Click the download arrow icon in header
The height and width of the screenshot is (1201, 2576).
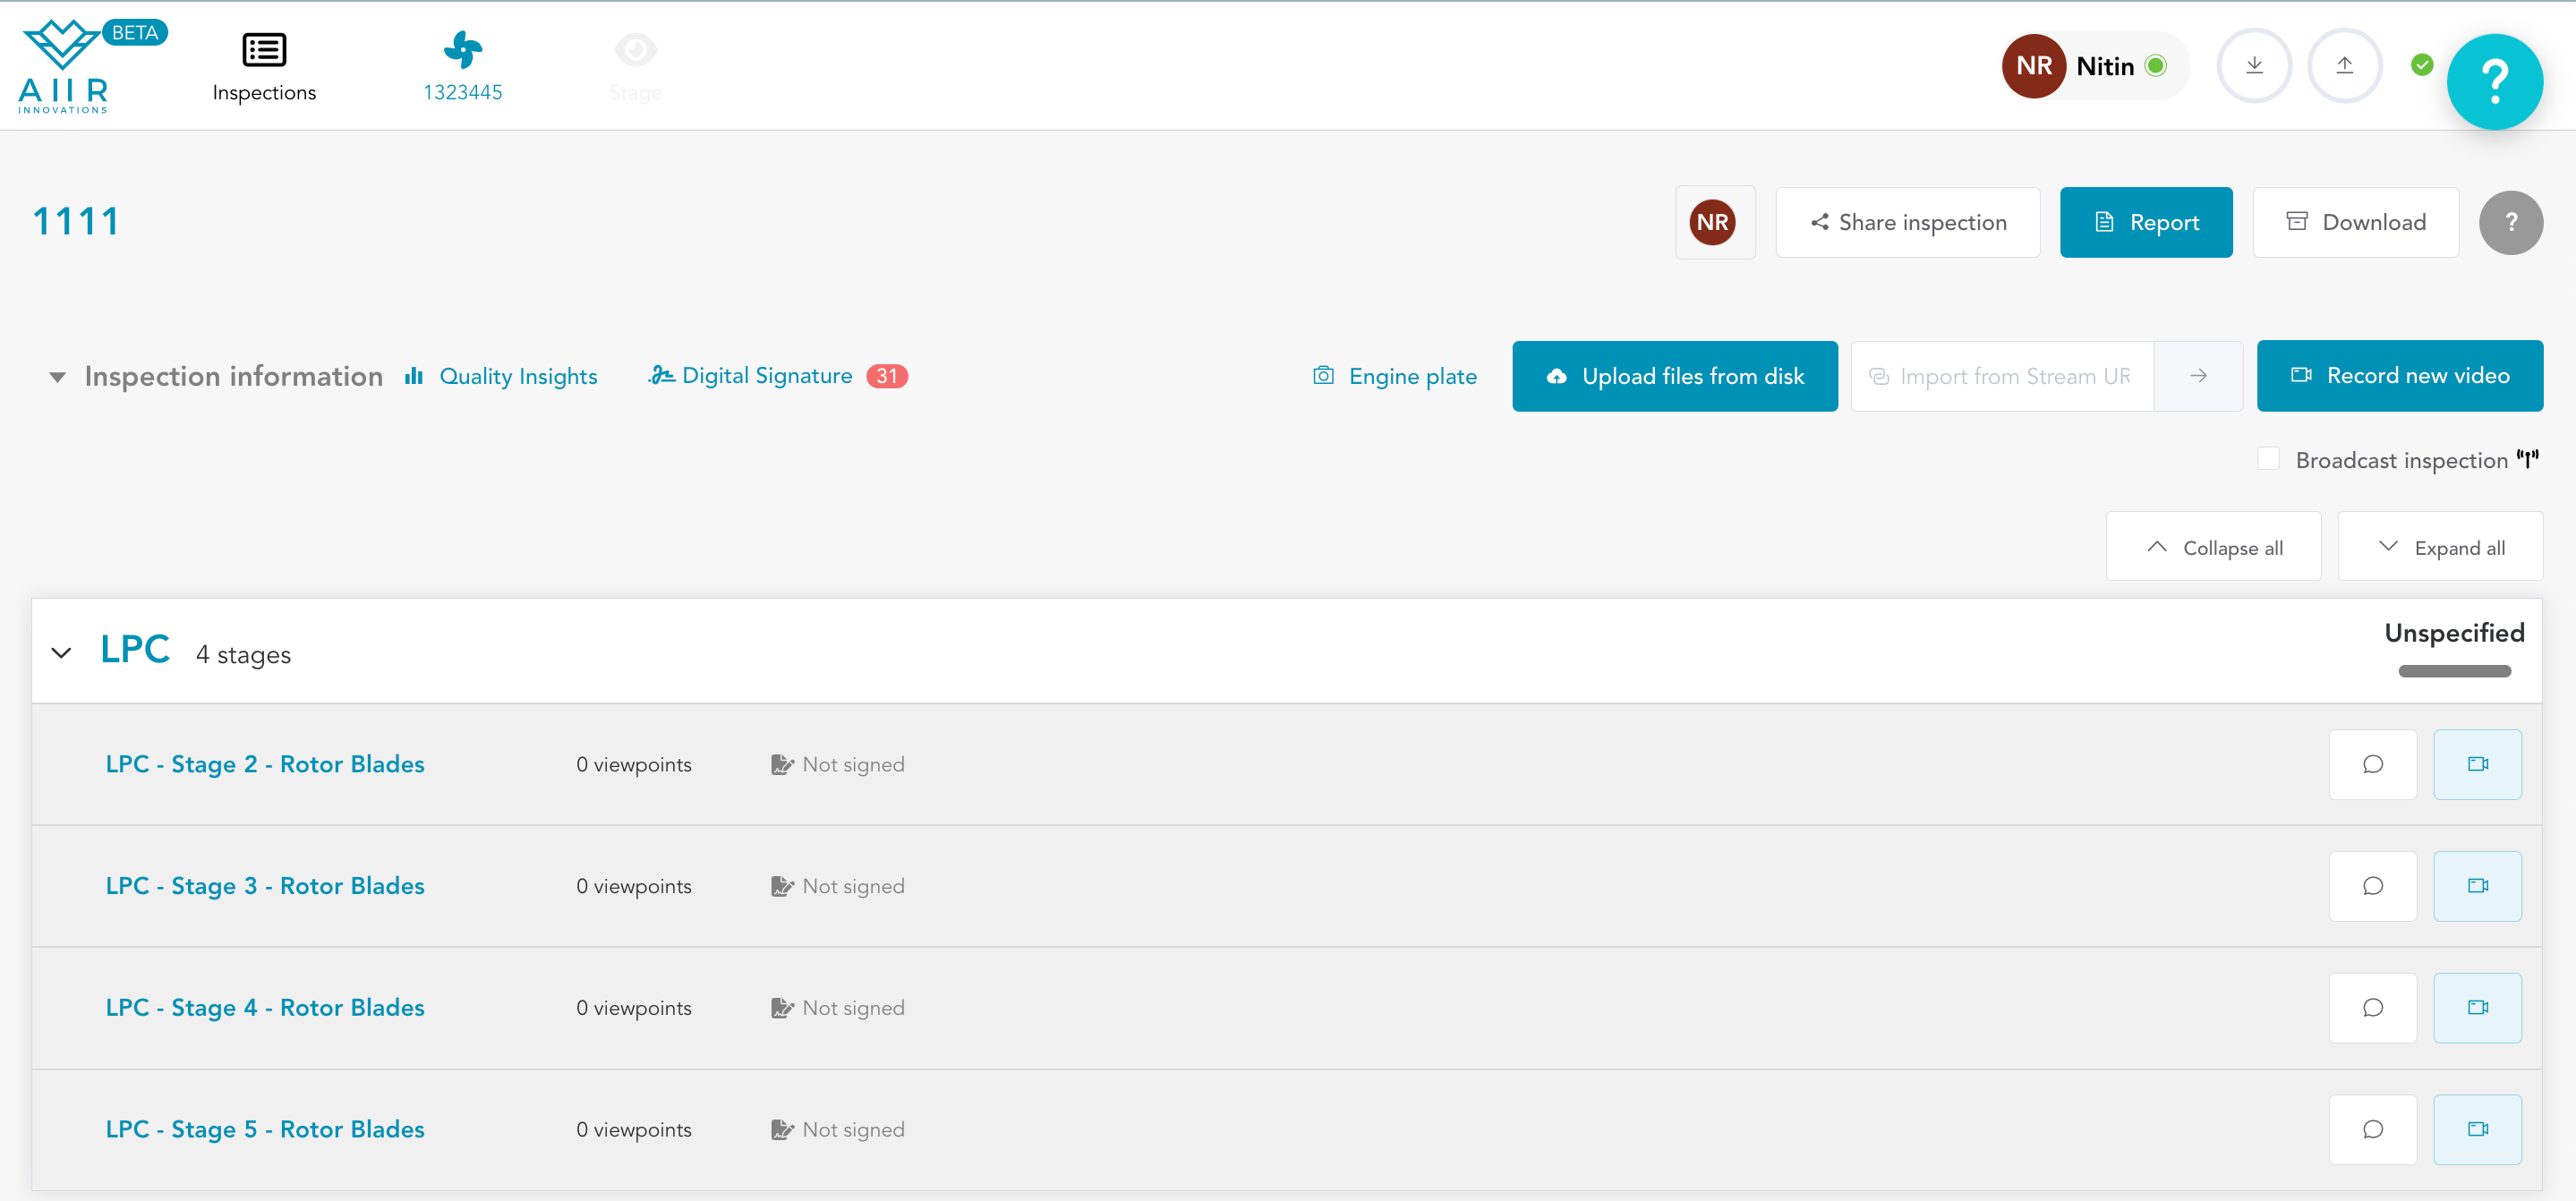(x=2253, y=66)
